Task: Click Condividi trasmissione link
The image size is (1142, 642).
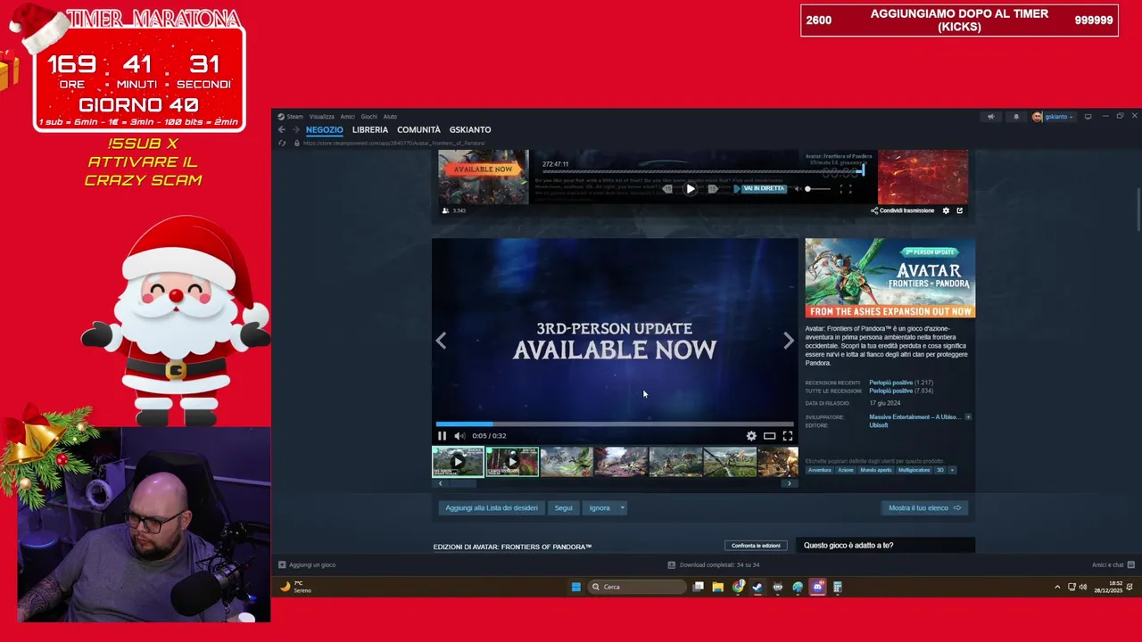Action: coord(902,210)
